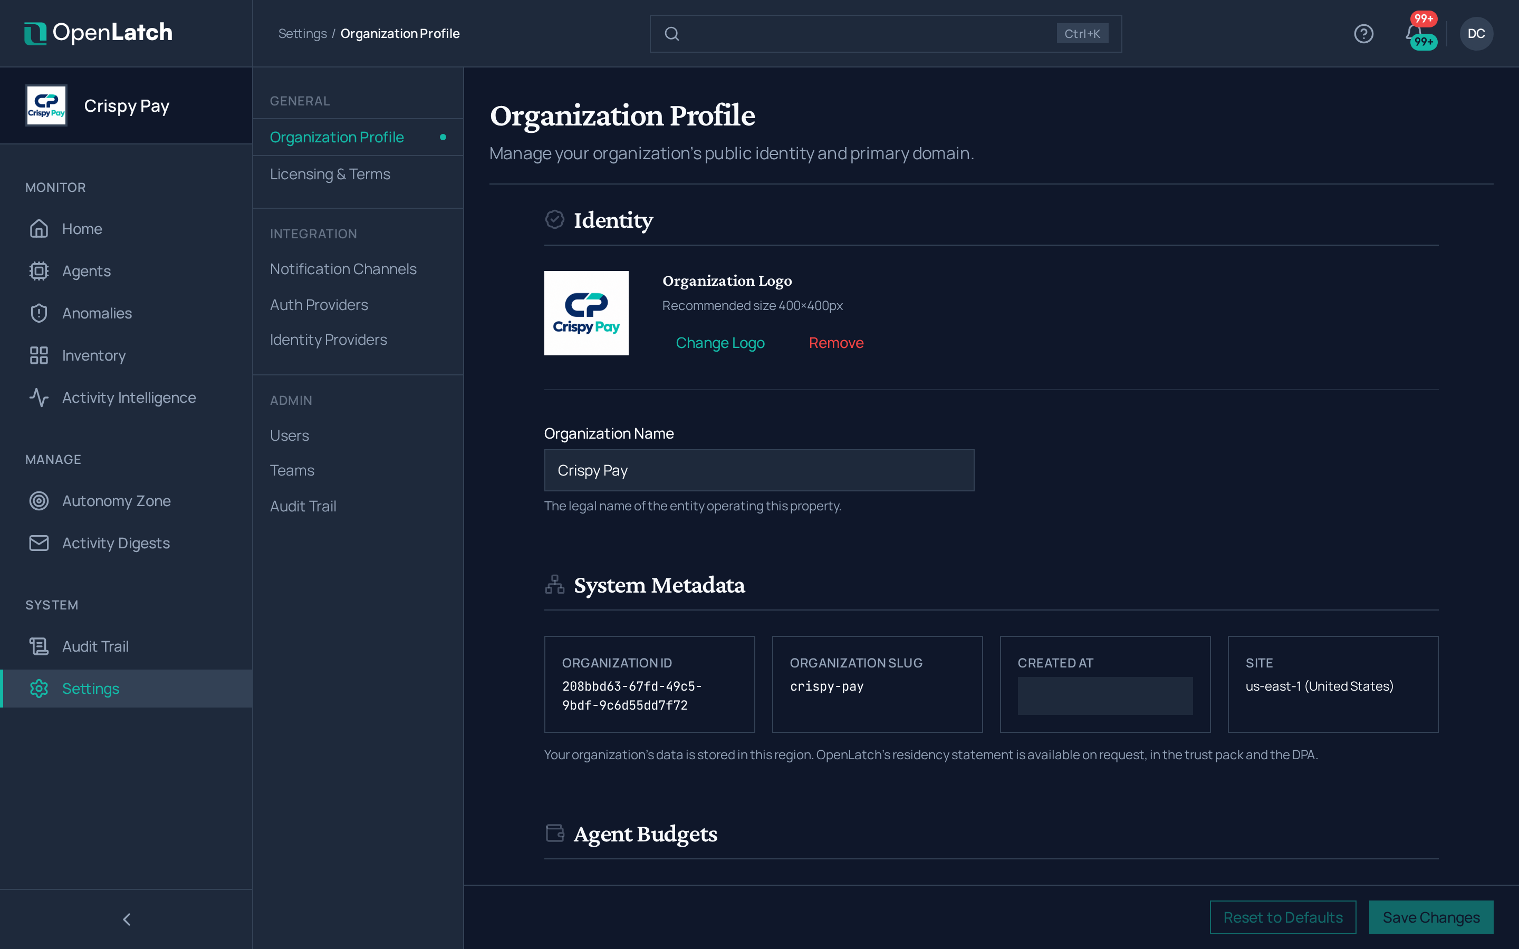Click the Settings breadcrumb link
The height and width of the screenshot is (949, 1519).
303,34
